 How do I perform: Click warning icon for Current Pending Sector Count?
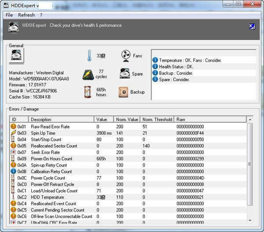tap(13, 210)
